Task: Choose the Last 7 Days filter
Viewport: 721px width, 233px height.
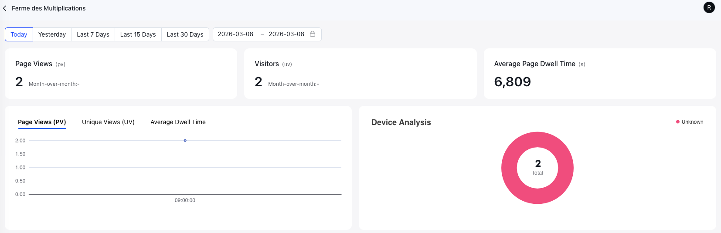Action: pos(93,34)
